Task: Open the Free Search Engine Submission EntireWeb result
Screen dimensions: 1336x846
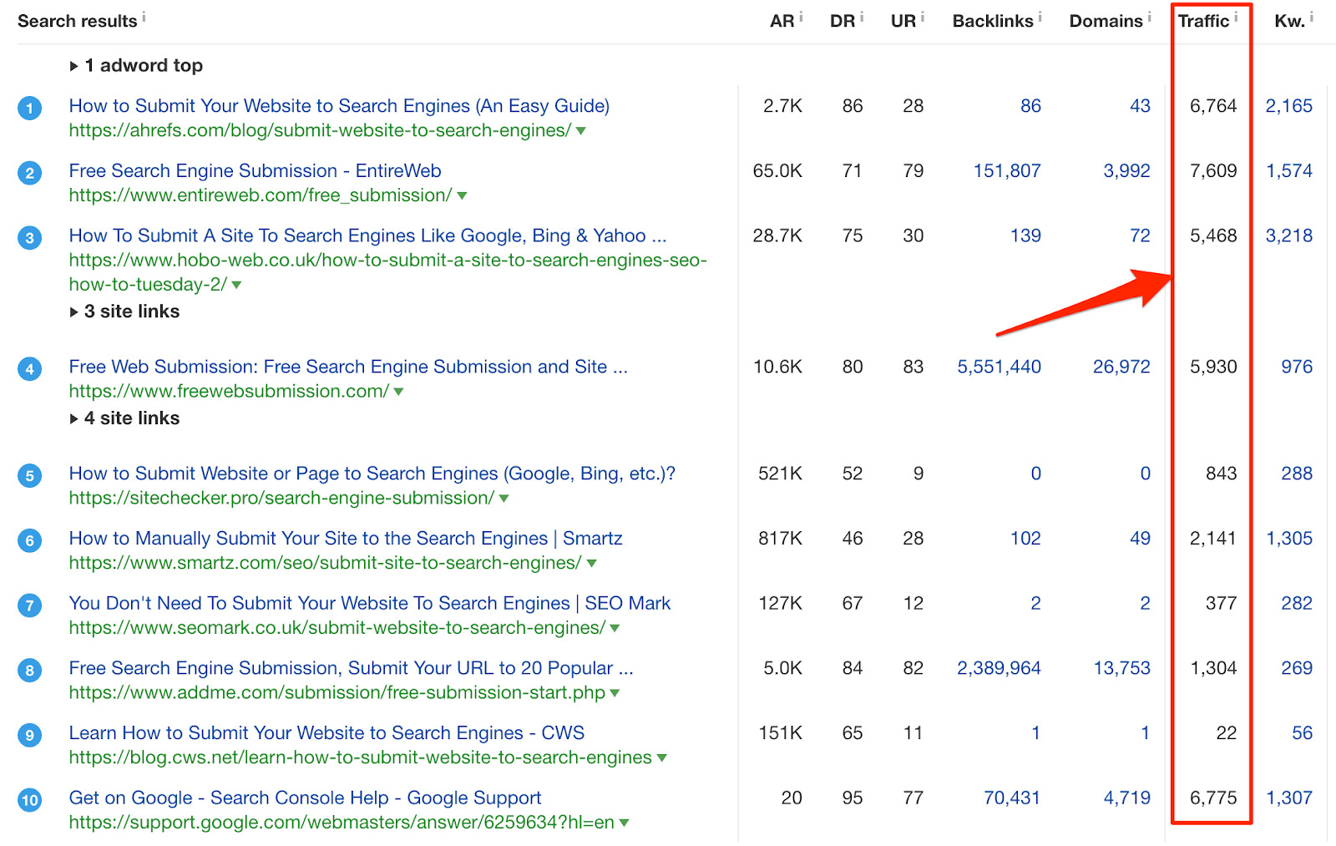Action: [x=255, y=171]
